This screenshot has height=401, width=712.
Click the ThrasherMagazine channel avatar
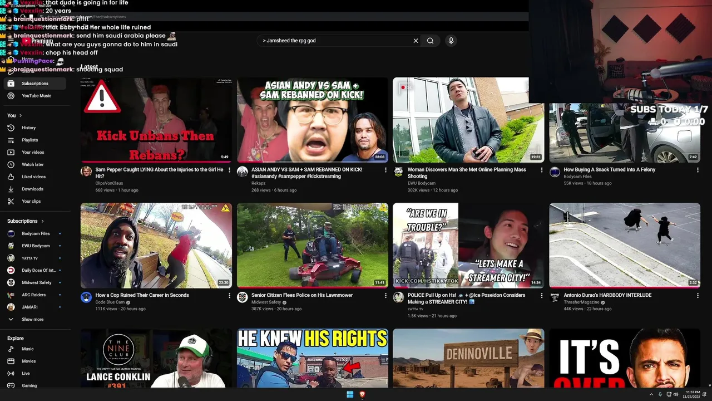coord(555,297)
